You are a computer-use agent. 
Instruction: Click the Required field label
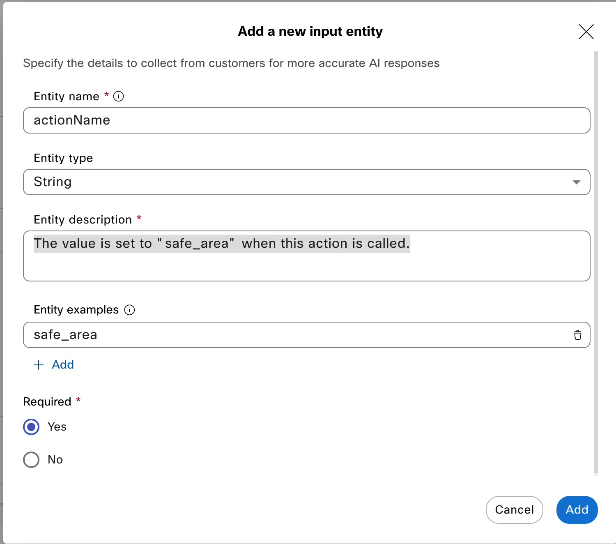coord(47,402)
